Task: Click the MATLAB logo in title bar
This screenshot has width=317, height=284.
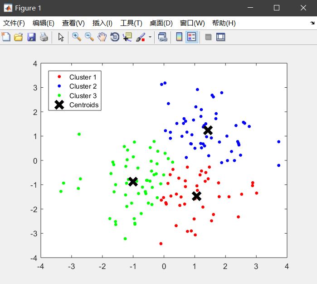Action: tap(8, 8)
